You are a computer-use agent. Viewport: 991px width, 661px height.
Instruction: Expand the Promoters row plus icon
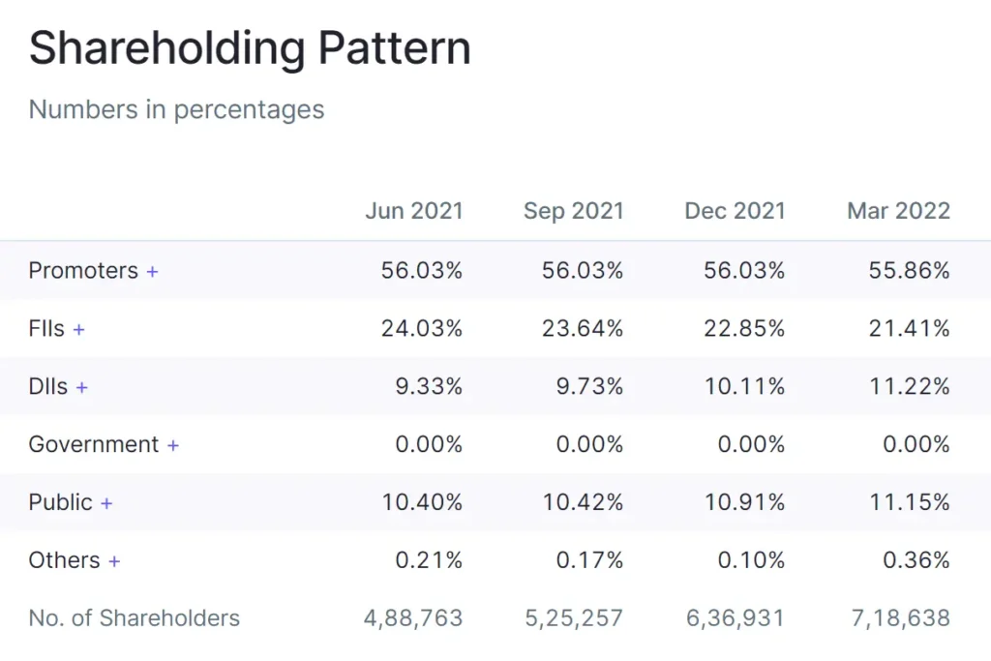(152, 271)
